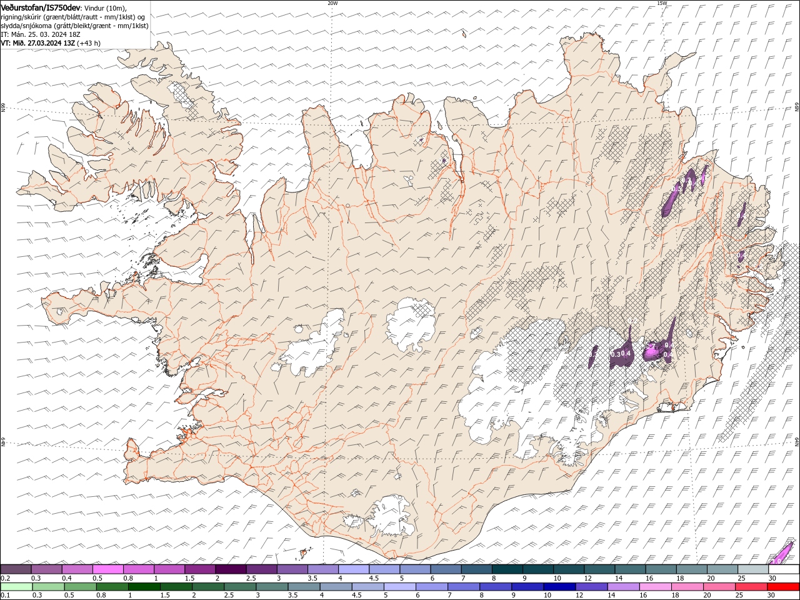The image size is (800, 600).
Task: Select the 'IT: Mán. 25. 03. 2024 18Z' line
Action: point(41,34)
